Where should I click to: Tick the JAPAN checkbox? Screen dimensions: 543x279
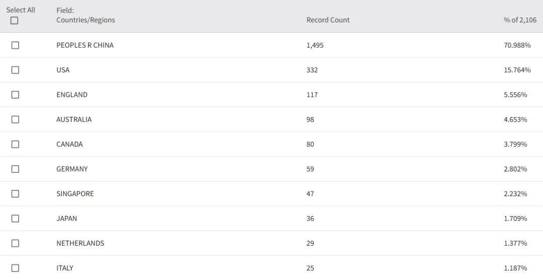pyautogui.click(x=15, y=219)
